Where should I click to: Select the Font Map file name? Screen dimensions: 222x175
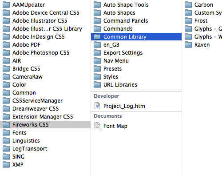[115, 126]
